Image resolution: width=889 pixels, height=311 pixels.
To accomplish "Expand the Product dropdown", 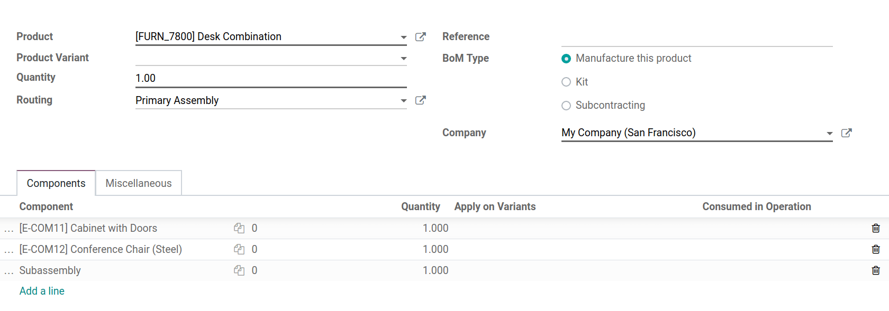I will (x=403, y=37).
